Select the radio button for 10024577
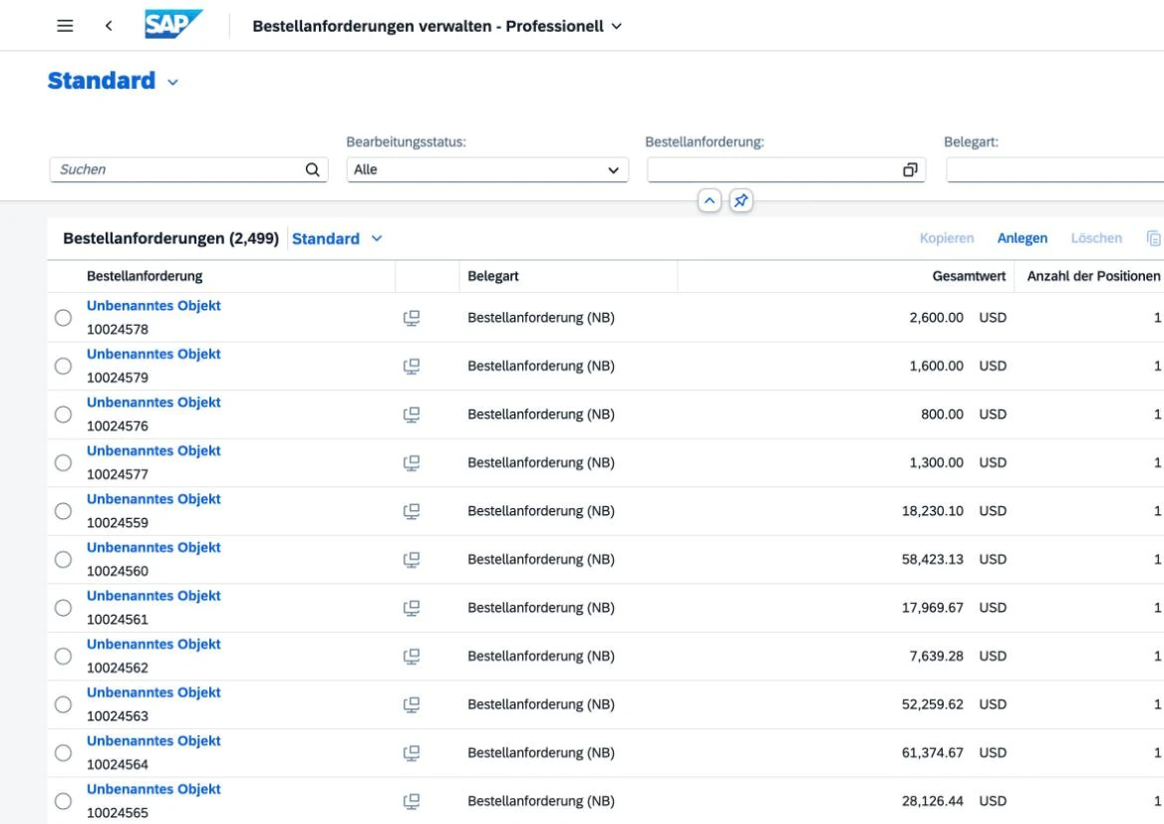The width and height of the screenshot is (1164, 824). click(63, 462)
